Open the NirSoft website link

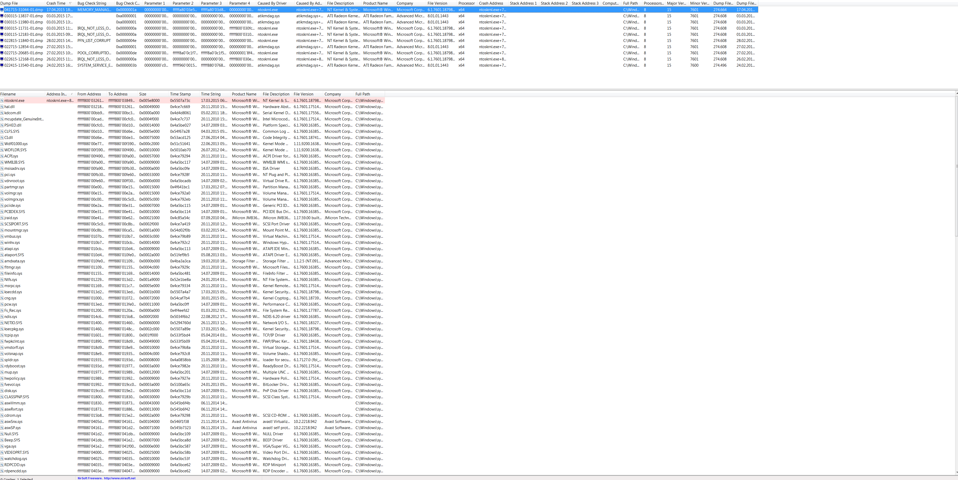[119, 478]
